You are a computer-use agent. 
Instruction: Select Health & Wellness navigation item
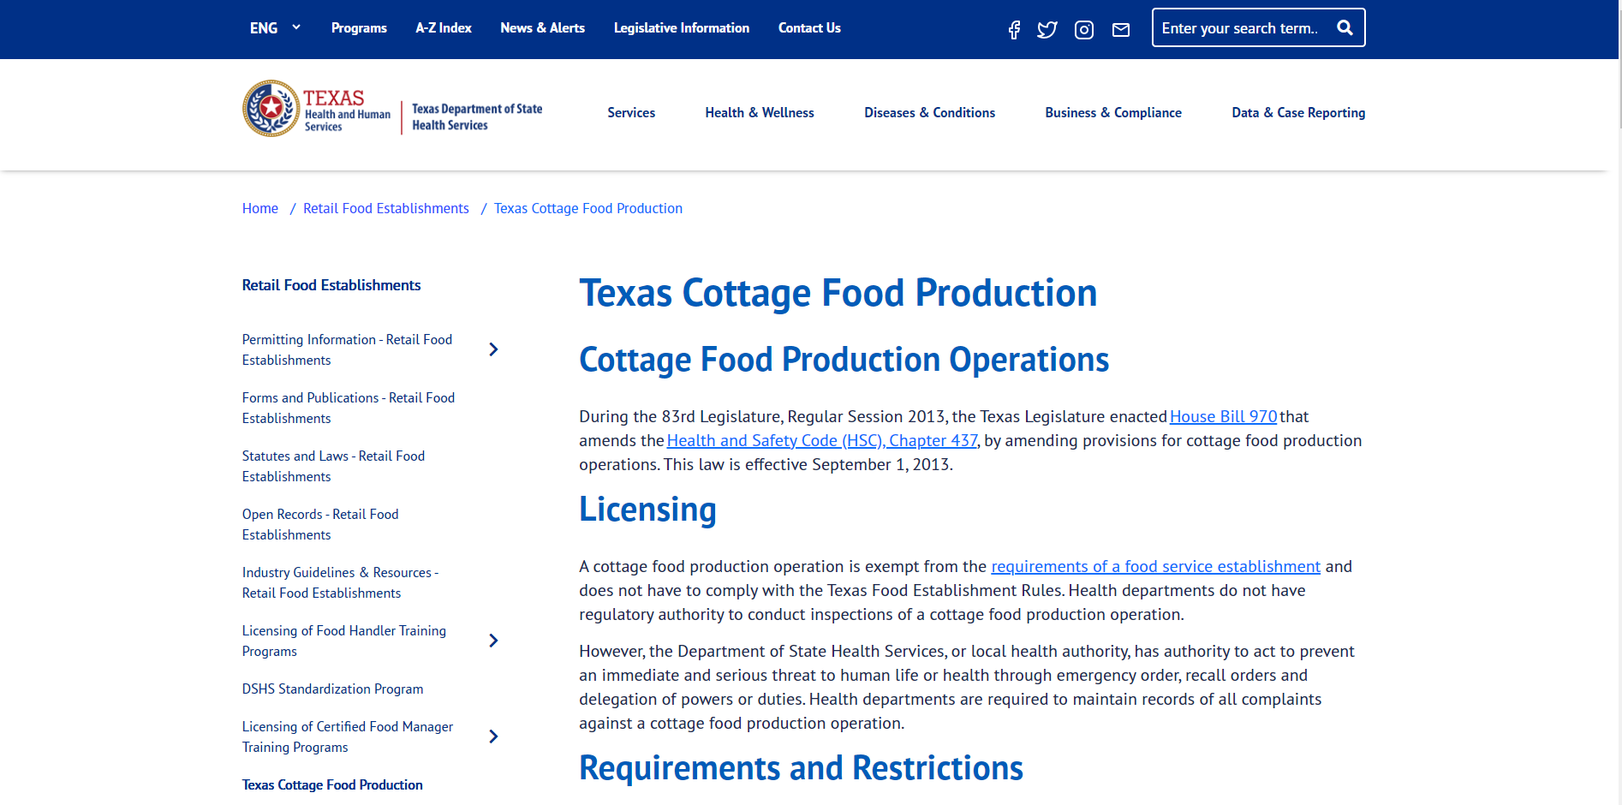[x=759, y=112]
